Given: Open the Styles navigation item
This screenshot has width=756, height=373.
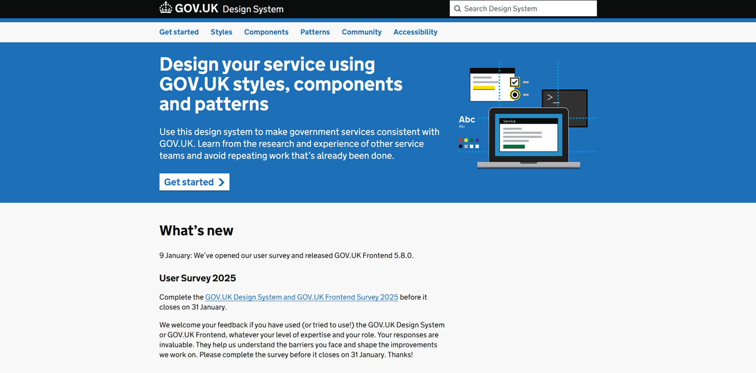Looking at the screenshot, I should [x=222, y=32].
